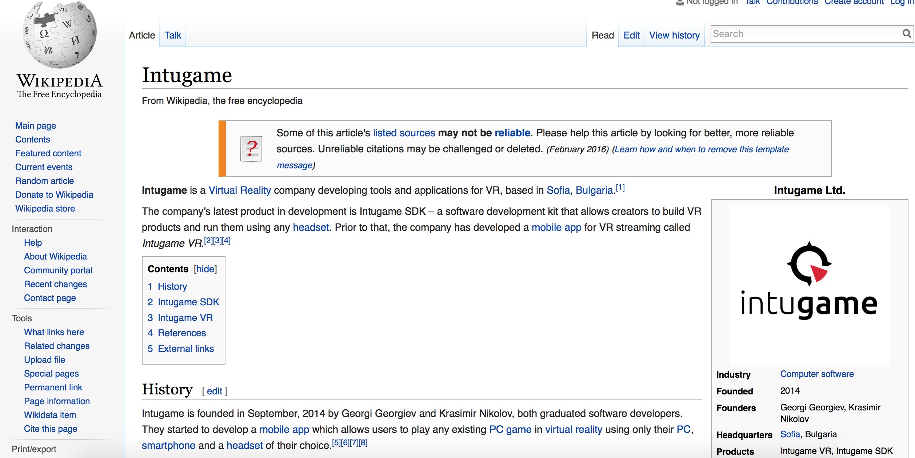Follow mobile app link in second paragraph
The width and height of the screenshot is (915, 458).
556,228
